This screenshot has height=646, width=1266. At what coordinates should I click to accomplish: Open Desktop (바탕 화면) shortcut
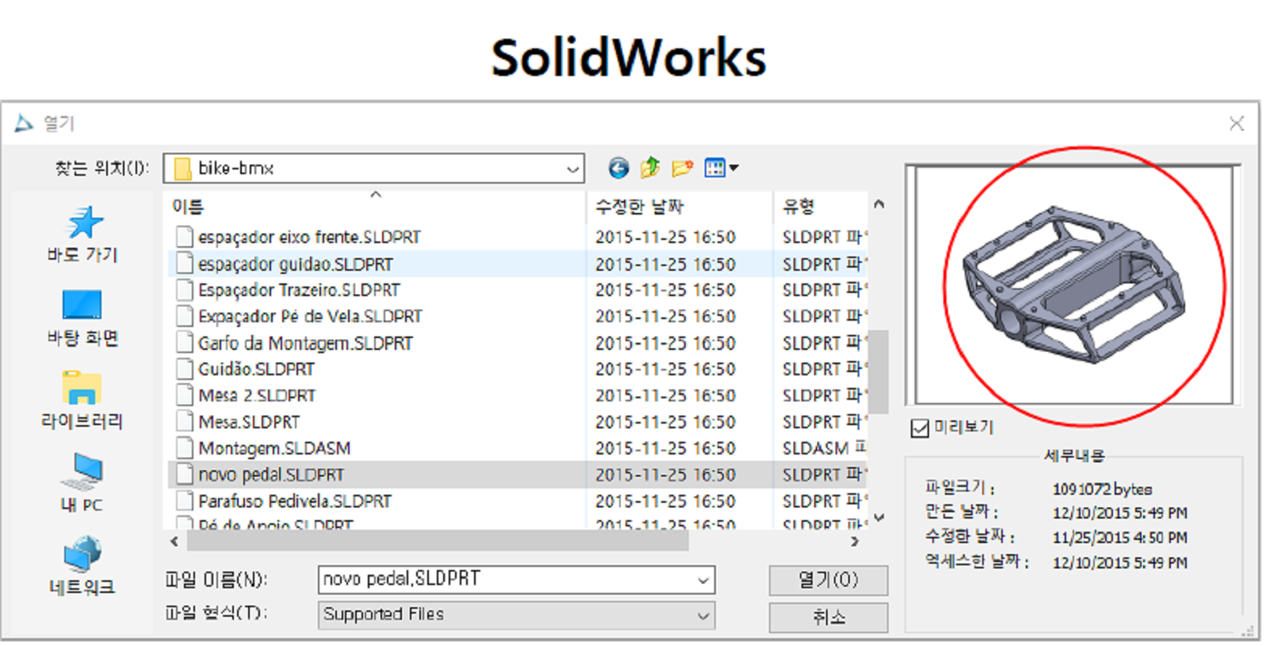(82, 317)
